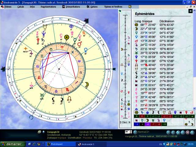Click the Mars cell in bottom declination table
The height and width of the screenshot is (147, 196).
click(x=192, y=112)
